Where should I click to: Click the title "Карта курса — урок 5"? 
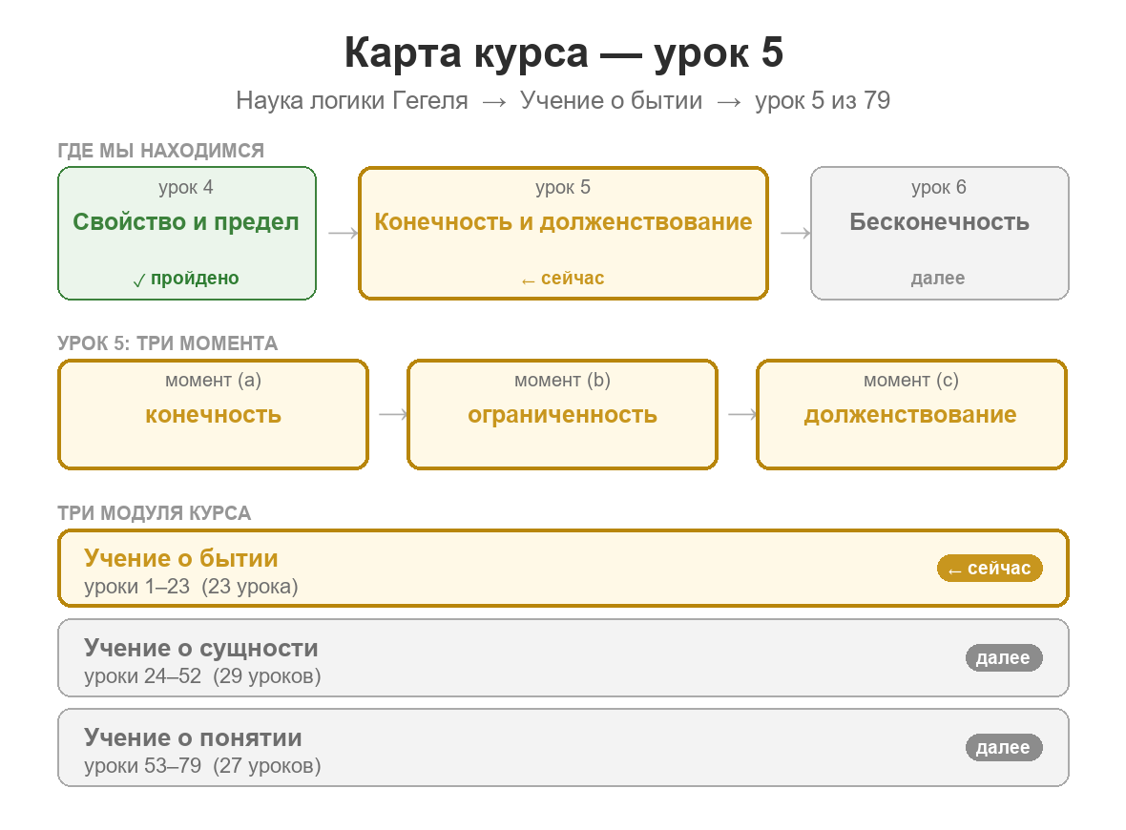pyautogui.click(x=564, y=52)
